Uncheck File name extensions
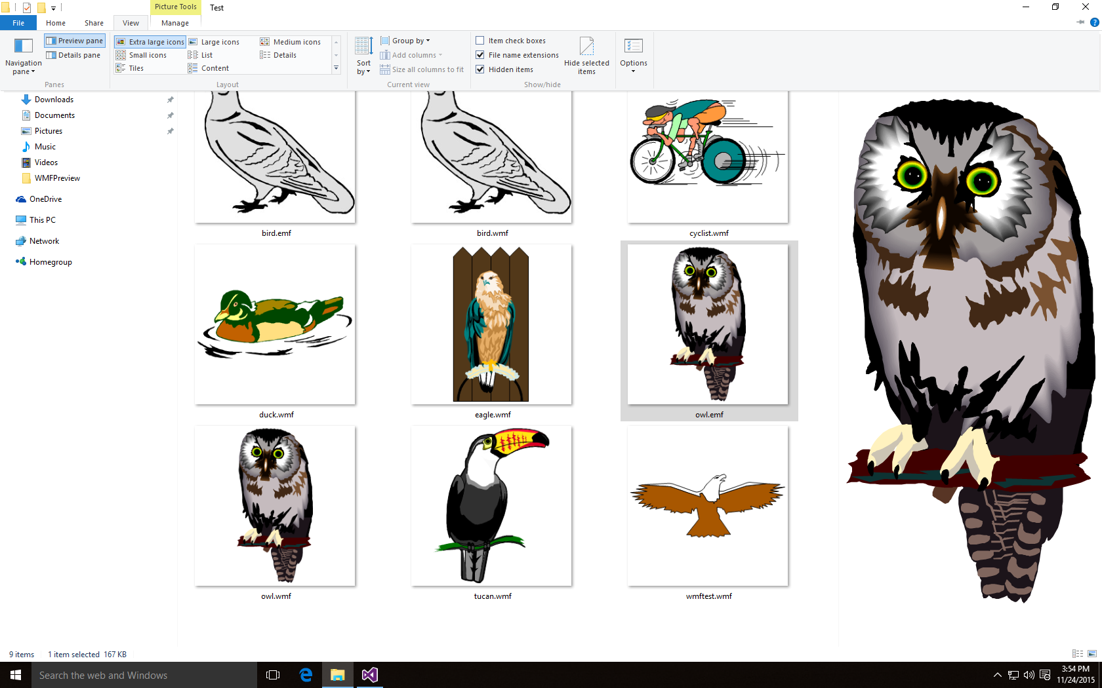Image resolution: width=1102 pixels, height=688 pixels. pyautogui.click(x=480, y=55)
